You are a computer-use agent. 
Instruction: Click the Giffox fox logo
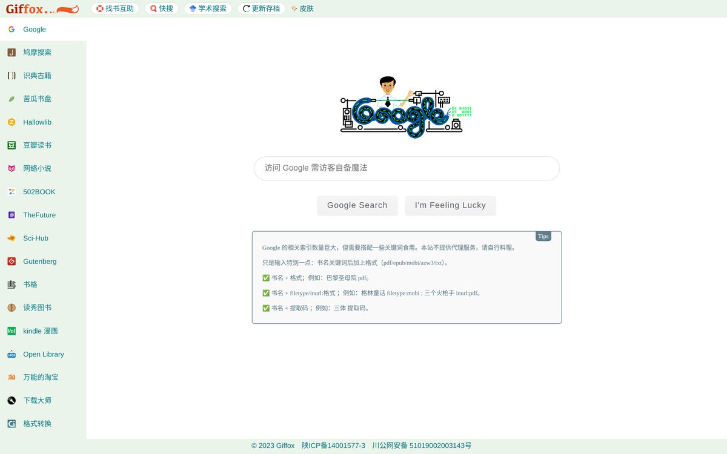click(x=42, y=8)
